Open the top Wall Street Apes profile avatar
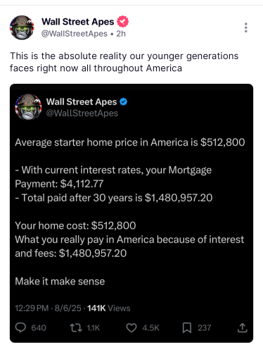Screen dimensions: 263x352 (x=22, y=27)
